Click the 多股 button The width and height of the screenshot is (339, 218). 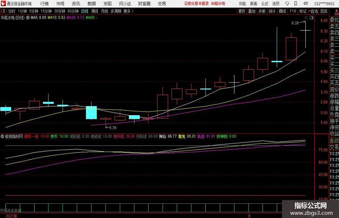(x=262, y=11)
